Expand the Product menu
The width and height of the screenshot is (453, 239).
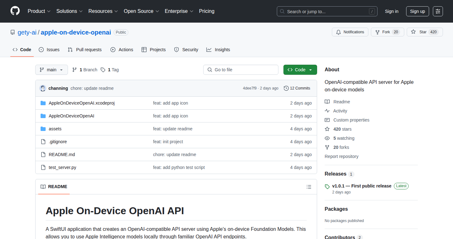39,11
